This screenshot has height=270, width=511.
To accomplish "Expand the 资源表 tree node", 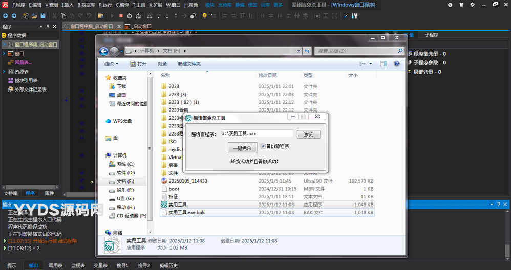I will coord(4,71).
